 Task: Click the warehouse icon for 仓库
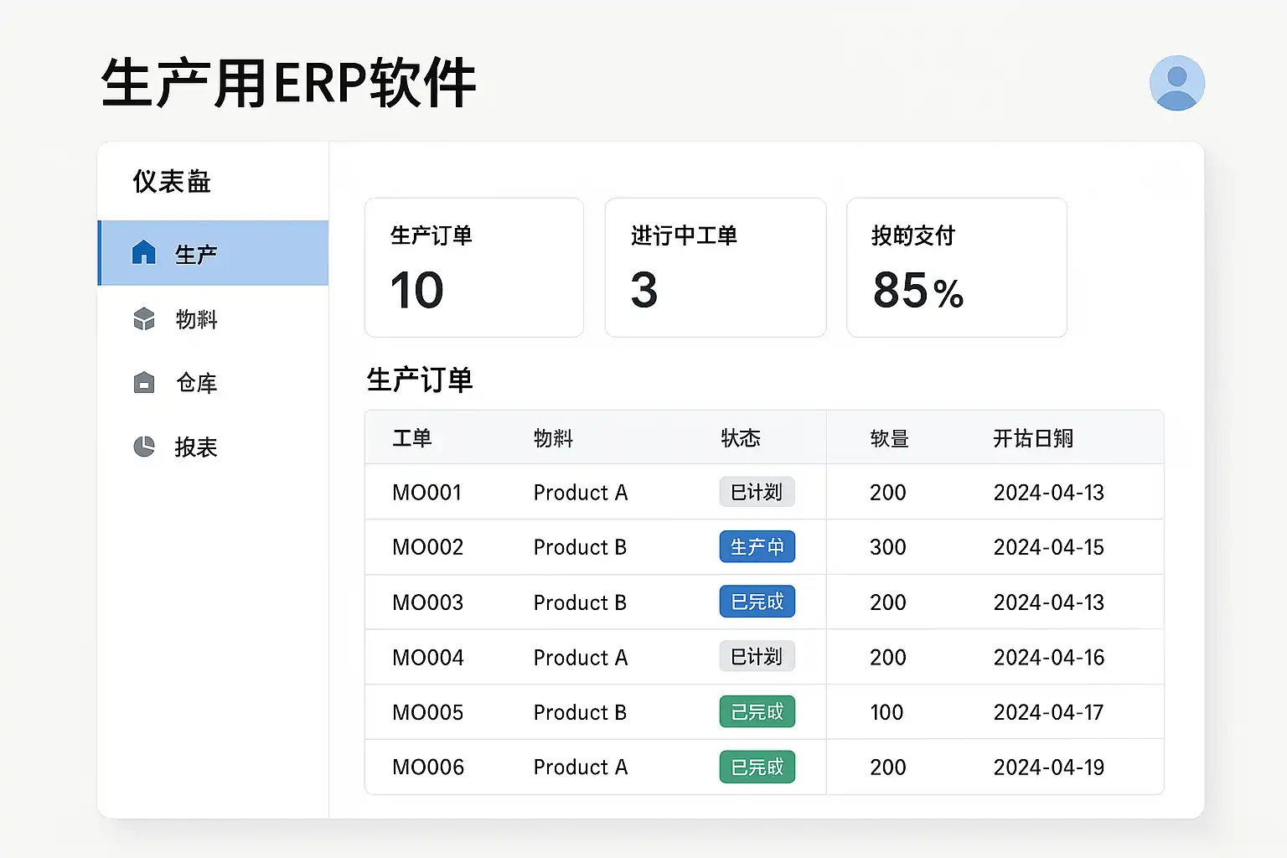pos(144,383)
